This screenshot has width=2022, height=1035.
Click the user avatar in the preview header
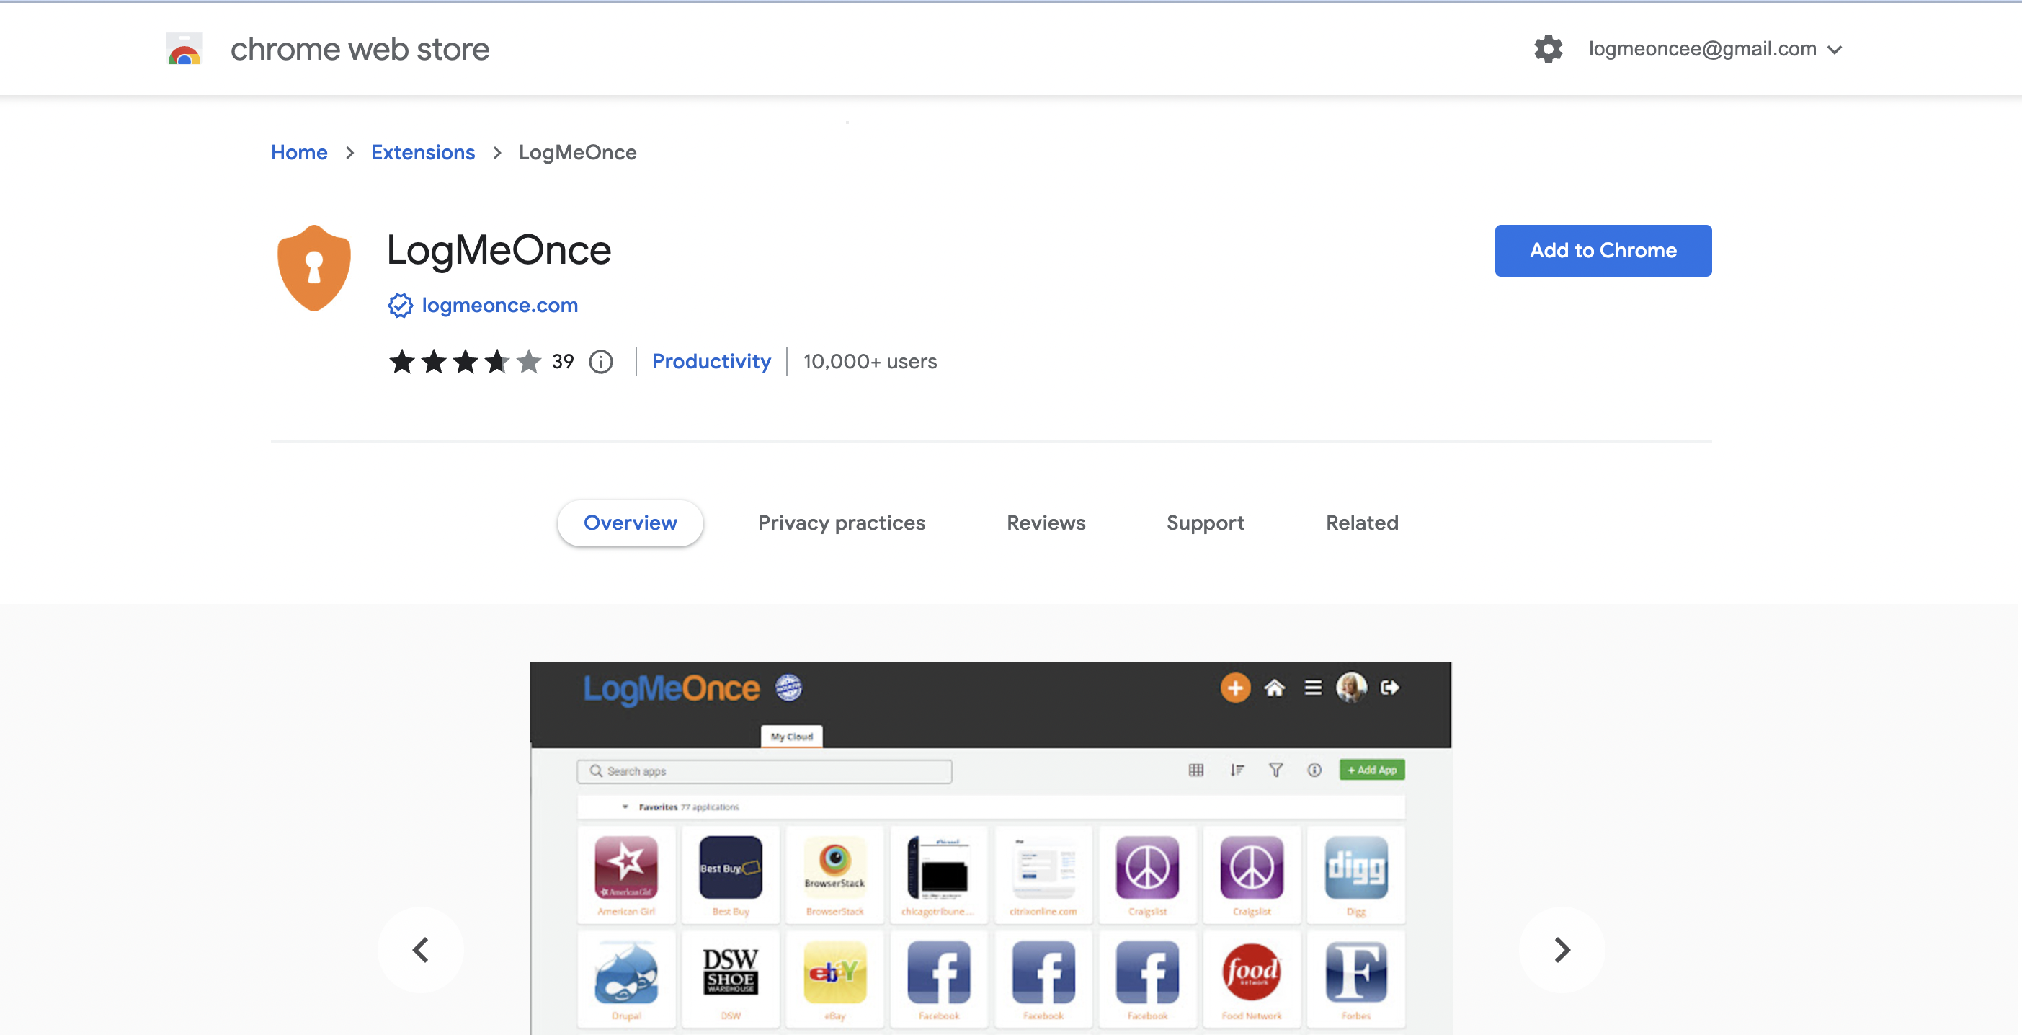click(1351, 687)
